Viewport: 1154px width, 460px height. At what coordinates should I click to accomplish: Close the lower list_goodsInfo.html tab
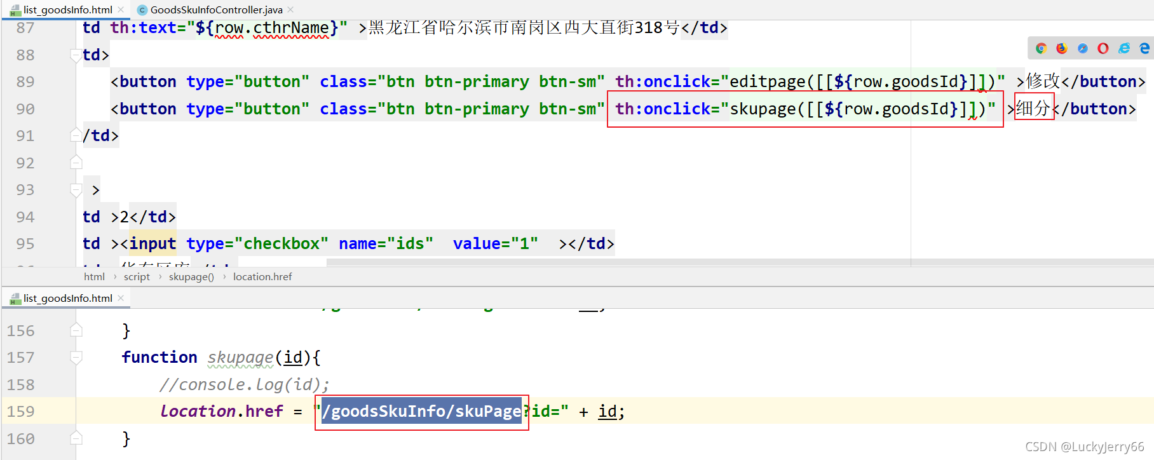121,298
